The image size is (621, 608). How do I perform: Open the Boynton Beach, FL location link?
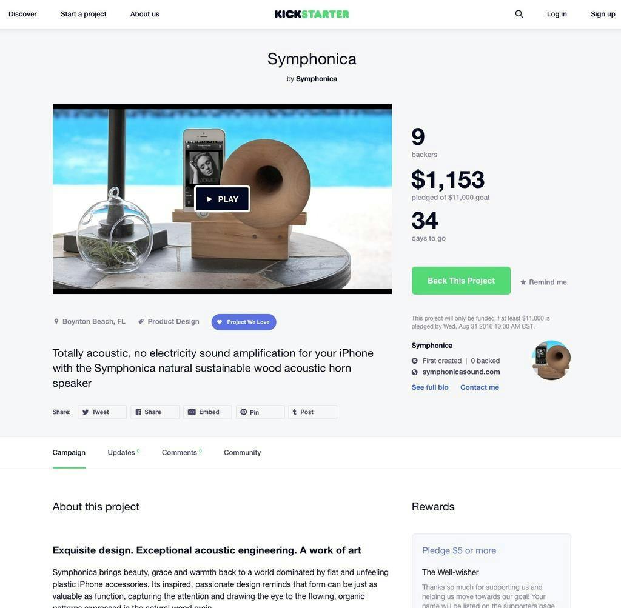pyautogui.click(x=90, y=321)
